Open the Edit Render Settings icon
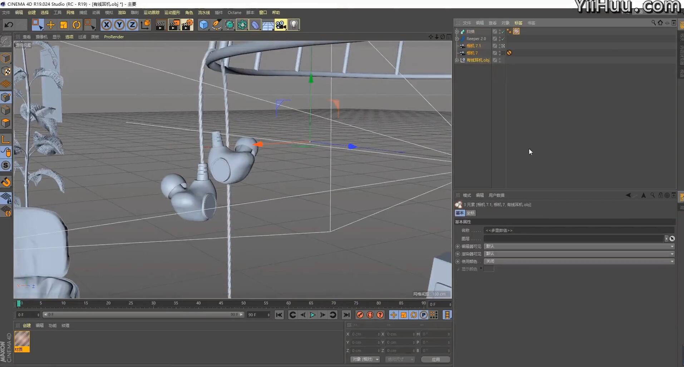 [x=187, y=25]
